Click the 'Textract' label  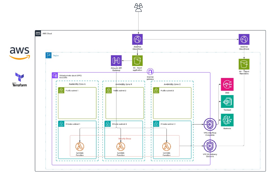pyautogui.click(x=227, y=110)
